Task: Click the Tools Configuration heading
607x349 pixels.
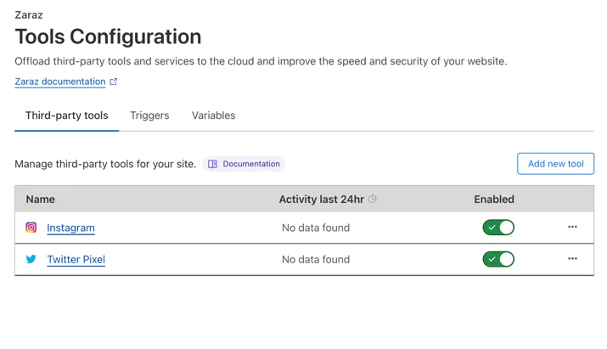Action: point(108,37)
